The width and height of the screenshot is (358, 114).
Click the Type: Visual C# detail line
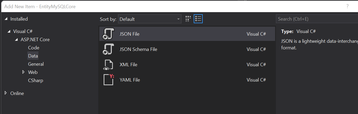point(299,31)
